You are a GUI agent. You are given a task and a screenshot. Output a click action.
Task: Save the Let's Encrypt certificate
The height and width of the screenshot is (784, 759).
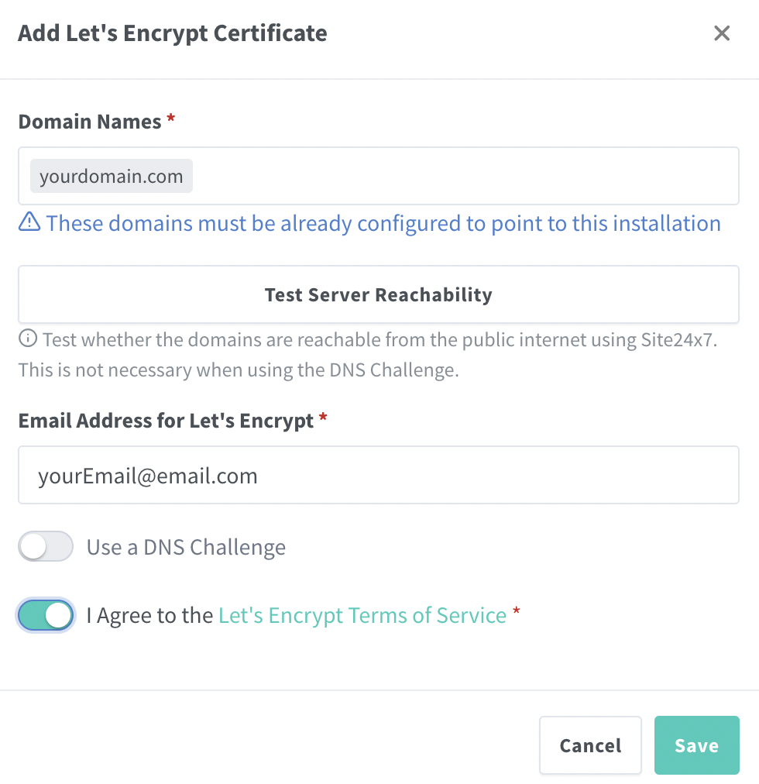pos(696,745)
